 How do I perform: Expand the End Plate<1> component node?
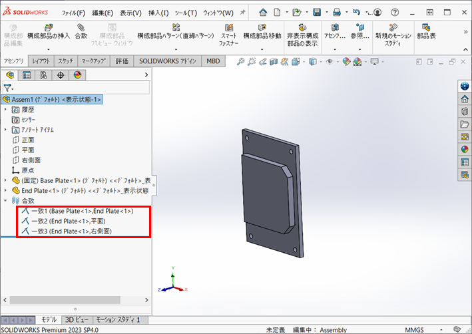6,190
